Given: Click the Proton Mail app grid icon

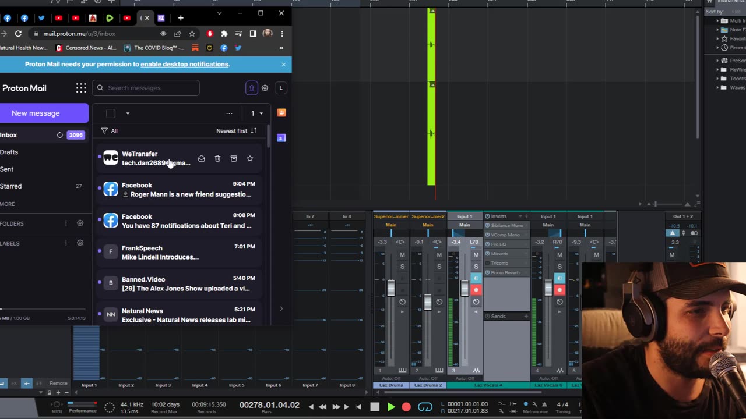Looking at the screenshot, I should [81, 88].
